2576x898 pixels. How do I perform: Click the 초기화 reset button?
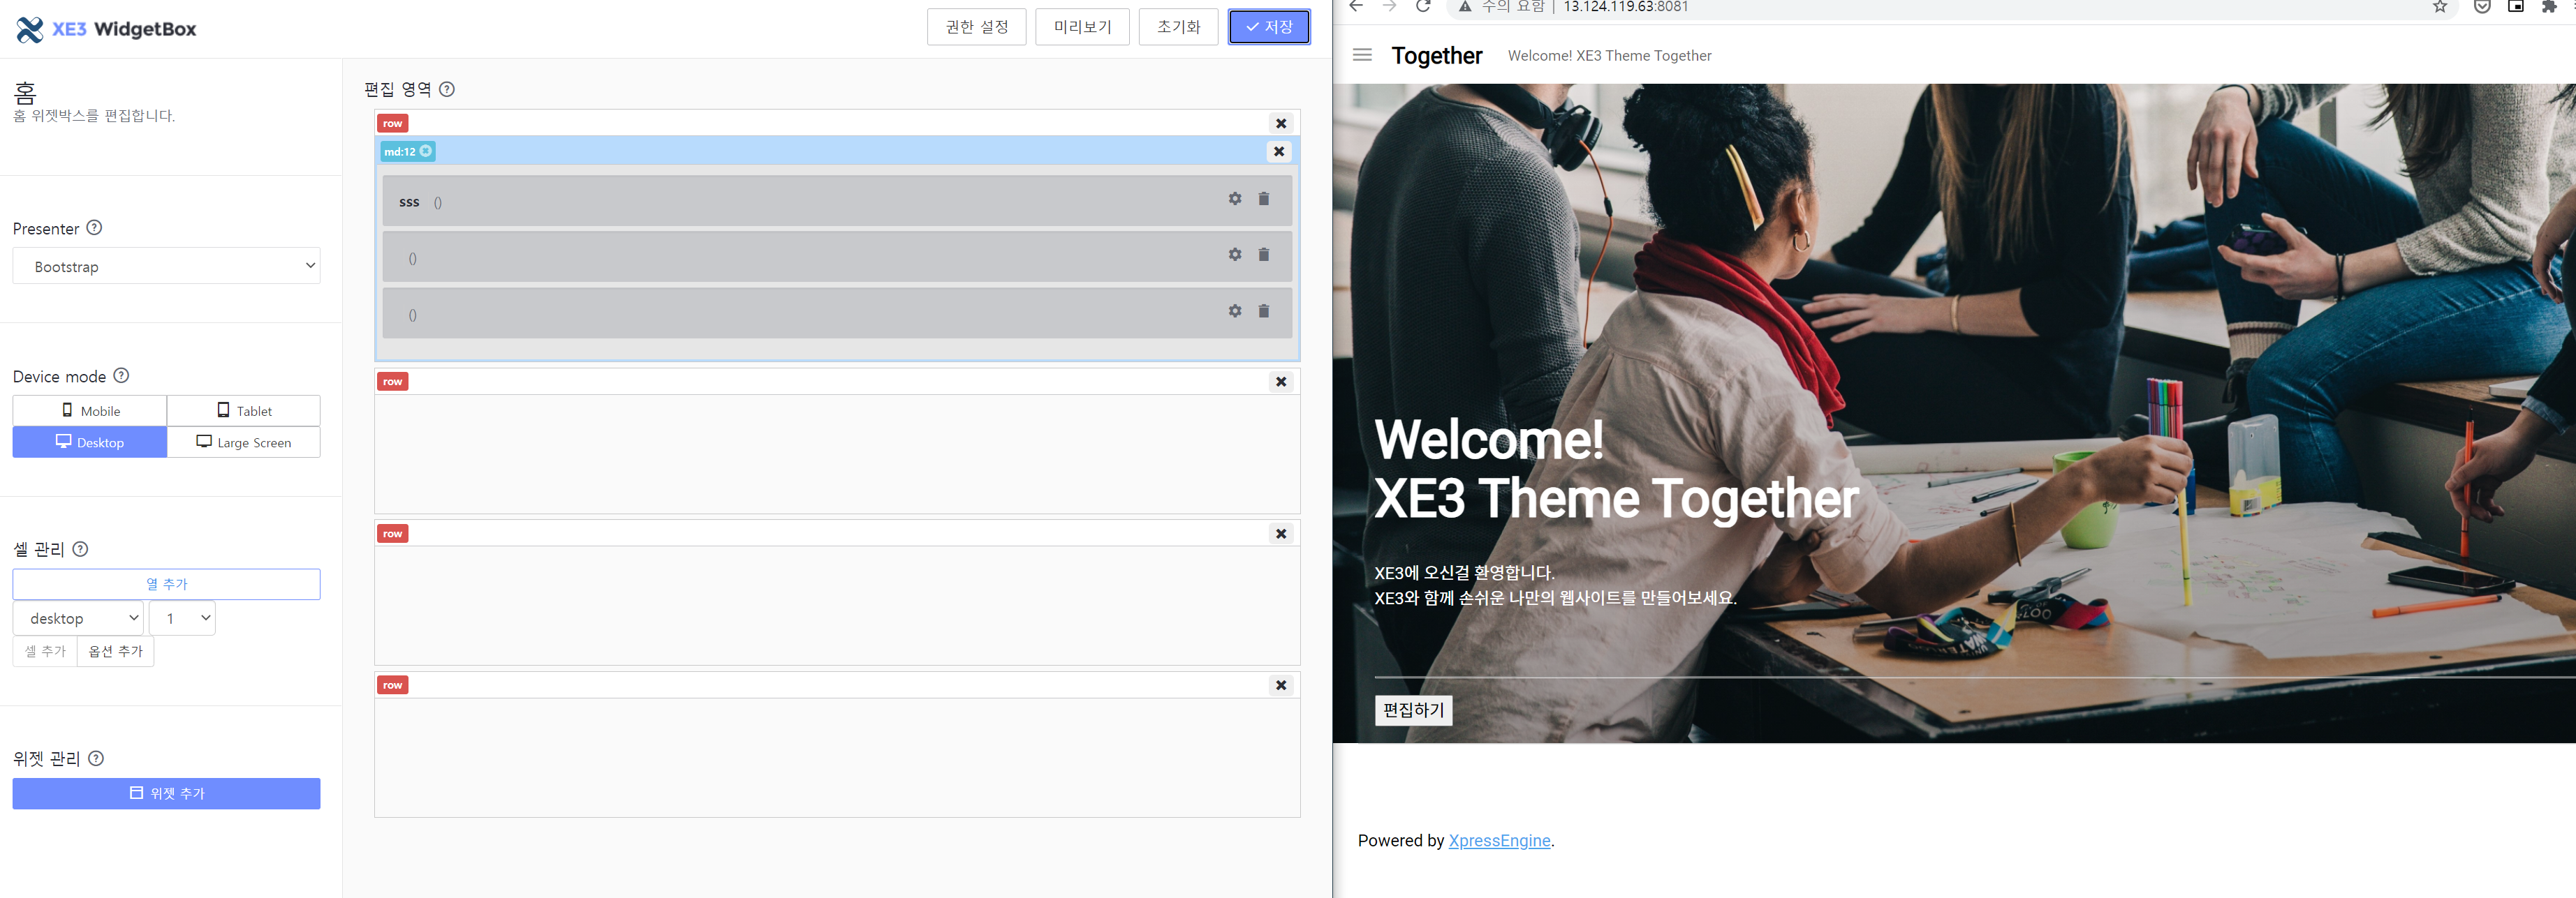pos(1178,27)
